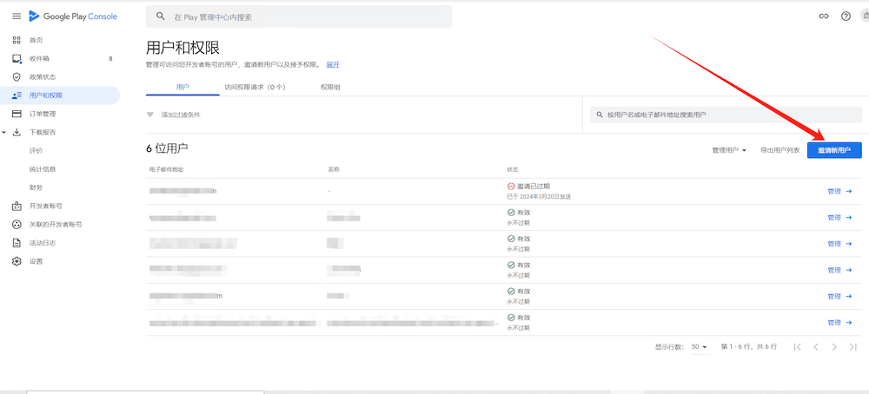This screenshot has width=869, height=394.
Task: Change rows-per-page dropdown showing 50
Action: click(700, 347)
